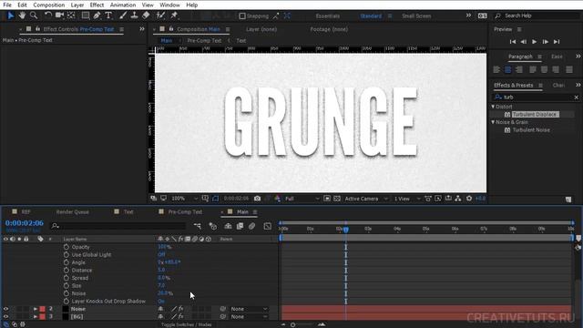Screen dimensions: 583x328
Task: Open the composition flowchart icon
Action: pos(458,199)
